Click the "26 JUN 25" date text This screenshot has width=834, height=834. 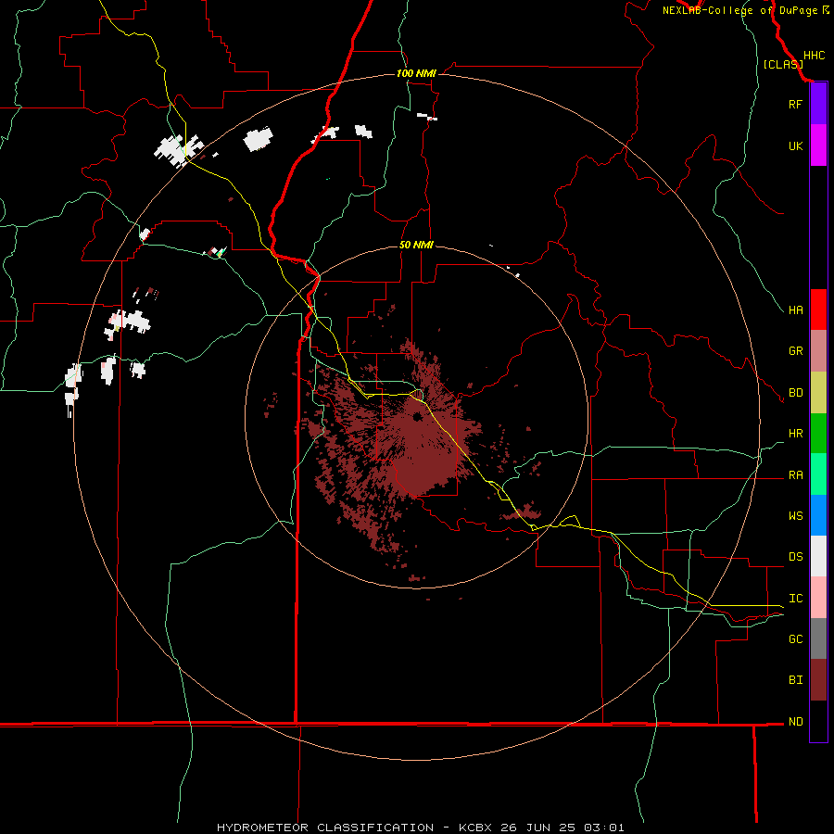[x=537, y=828]
